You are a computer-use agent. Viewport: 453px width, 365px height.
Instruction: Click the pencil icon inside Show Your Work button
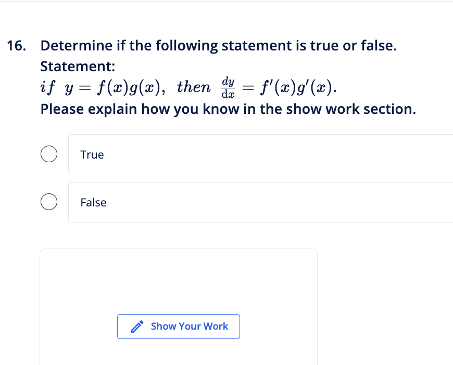coord(136,326)
